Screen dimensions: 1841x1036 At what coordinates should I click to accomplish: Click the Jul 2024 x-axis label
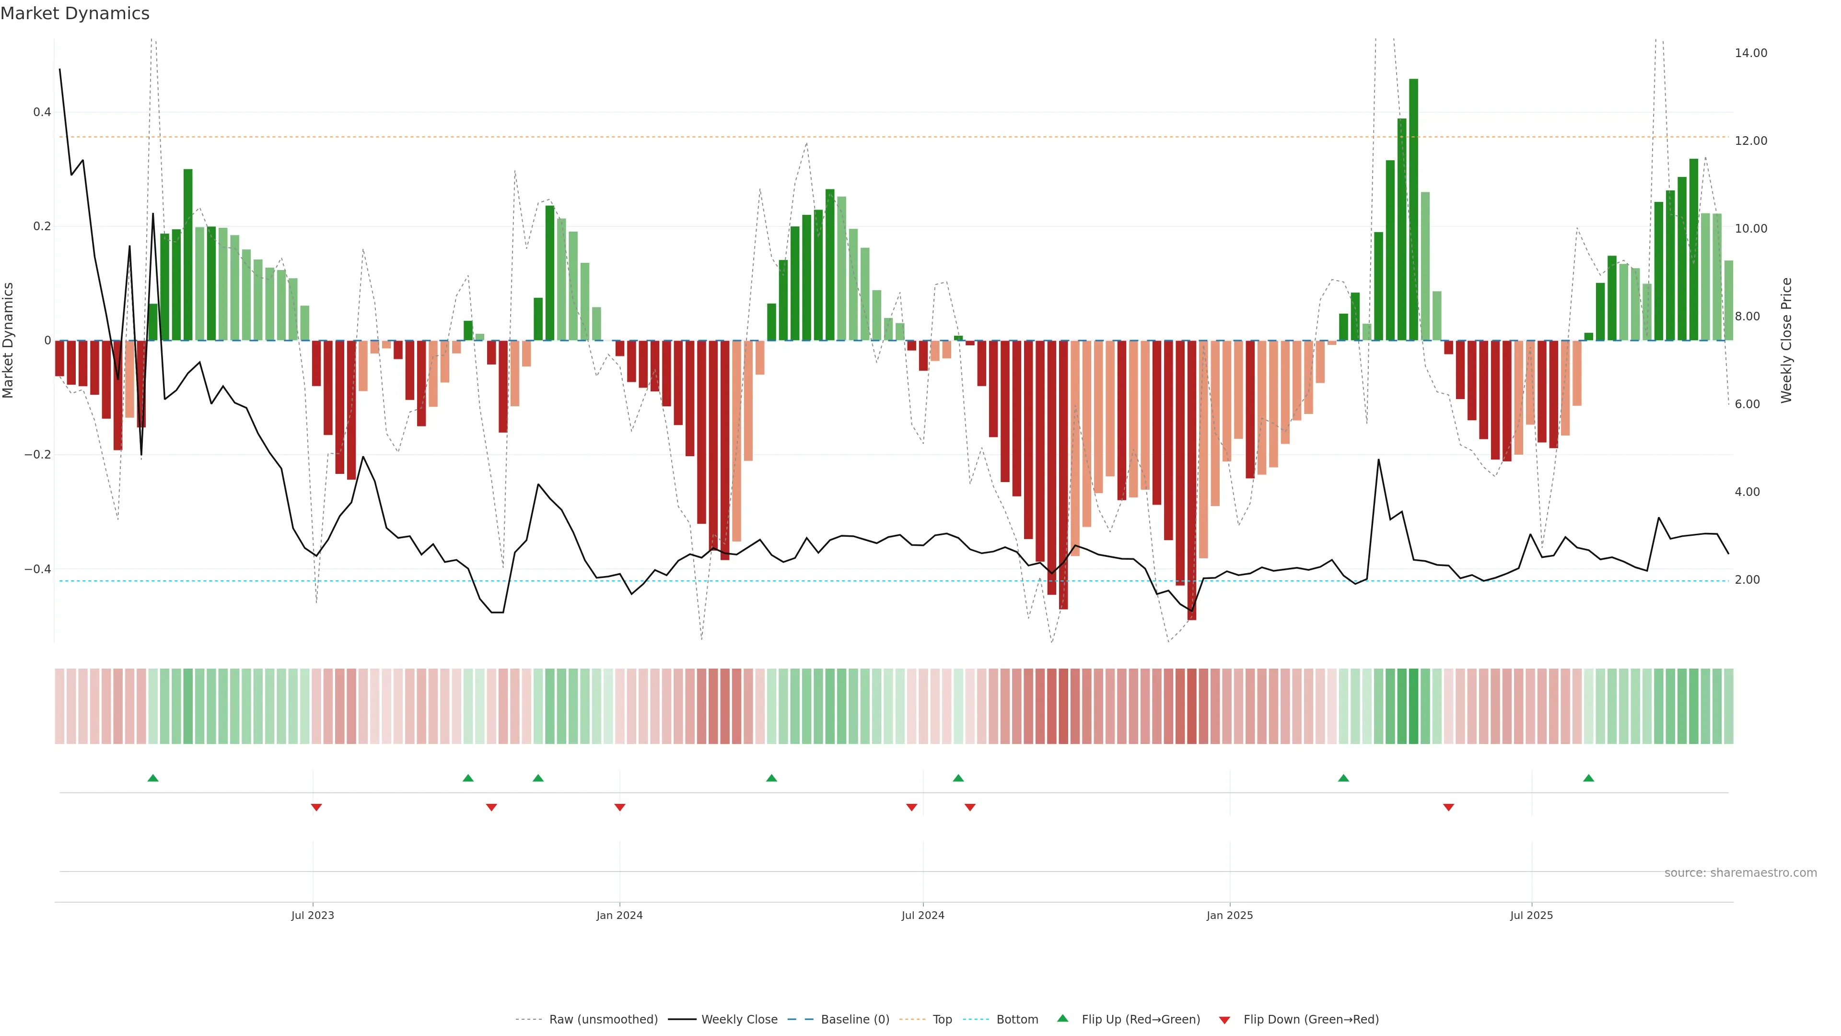tap(922, 915)
